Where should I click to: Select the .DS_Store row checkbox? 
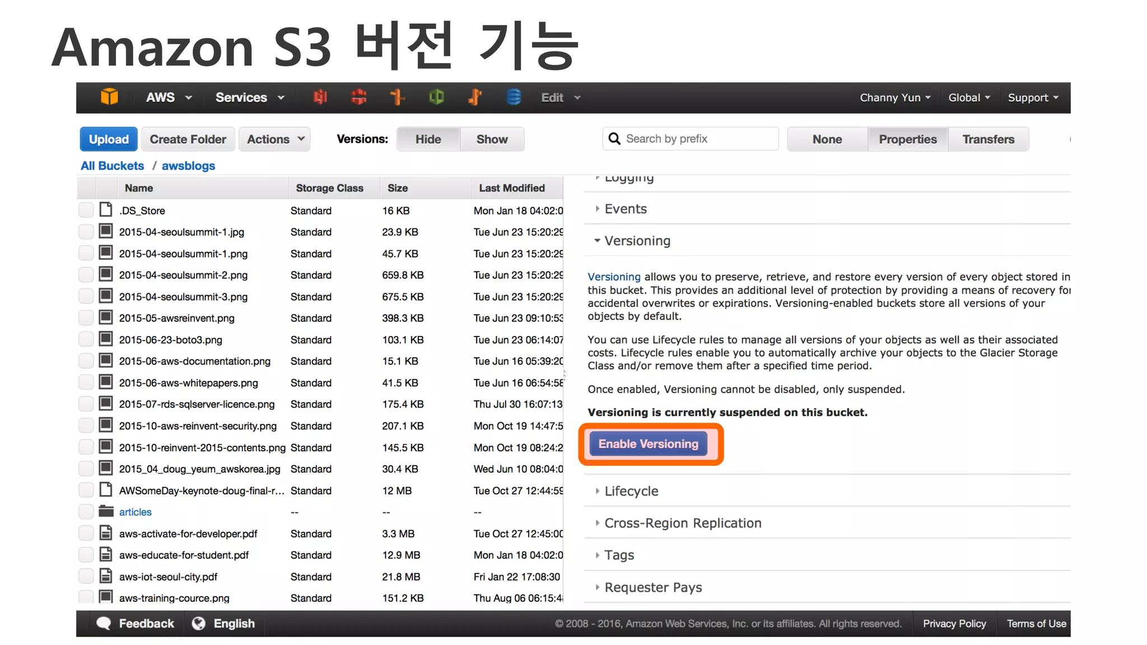(86, 211)
